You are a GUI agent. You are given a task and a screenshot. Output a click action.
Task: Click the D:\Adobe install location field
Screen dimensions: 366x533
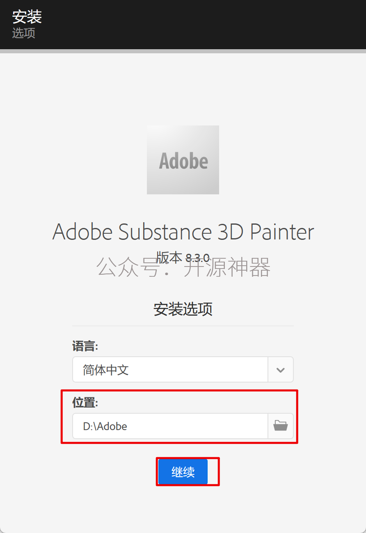pyautogui.click(x=170, y=426)
